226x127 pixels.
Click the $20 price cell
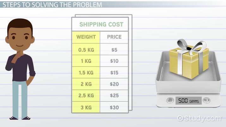(114, 84)
